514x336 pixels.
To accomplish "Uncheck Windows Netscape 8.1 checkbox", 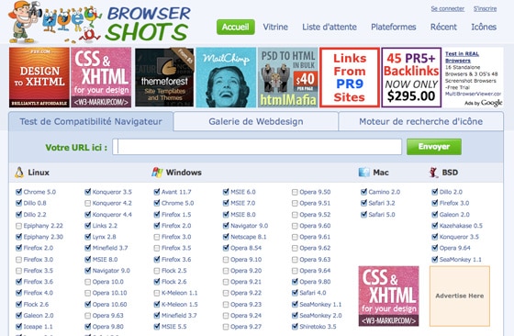I will [x=226, y=237].
